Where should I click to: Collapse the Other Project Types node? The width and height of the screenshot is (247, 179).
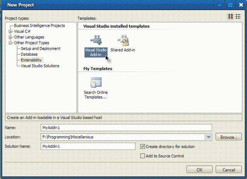pyautogui.click(x=10, y=43)
